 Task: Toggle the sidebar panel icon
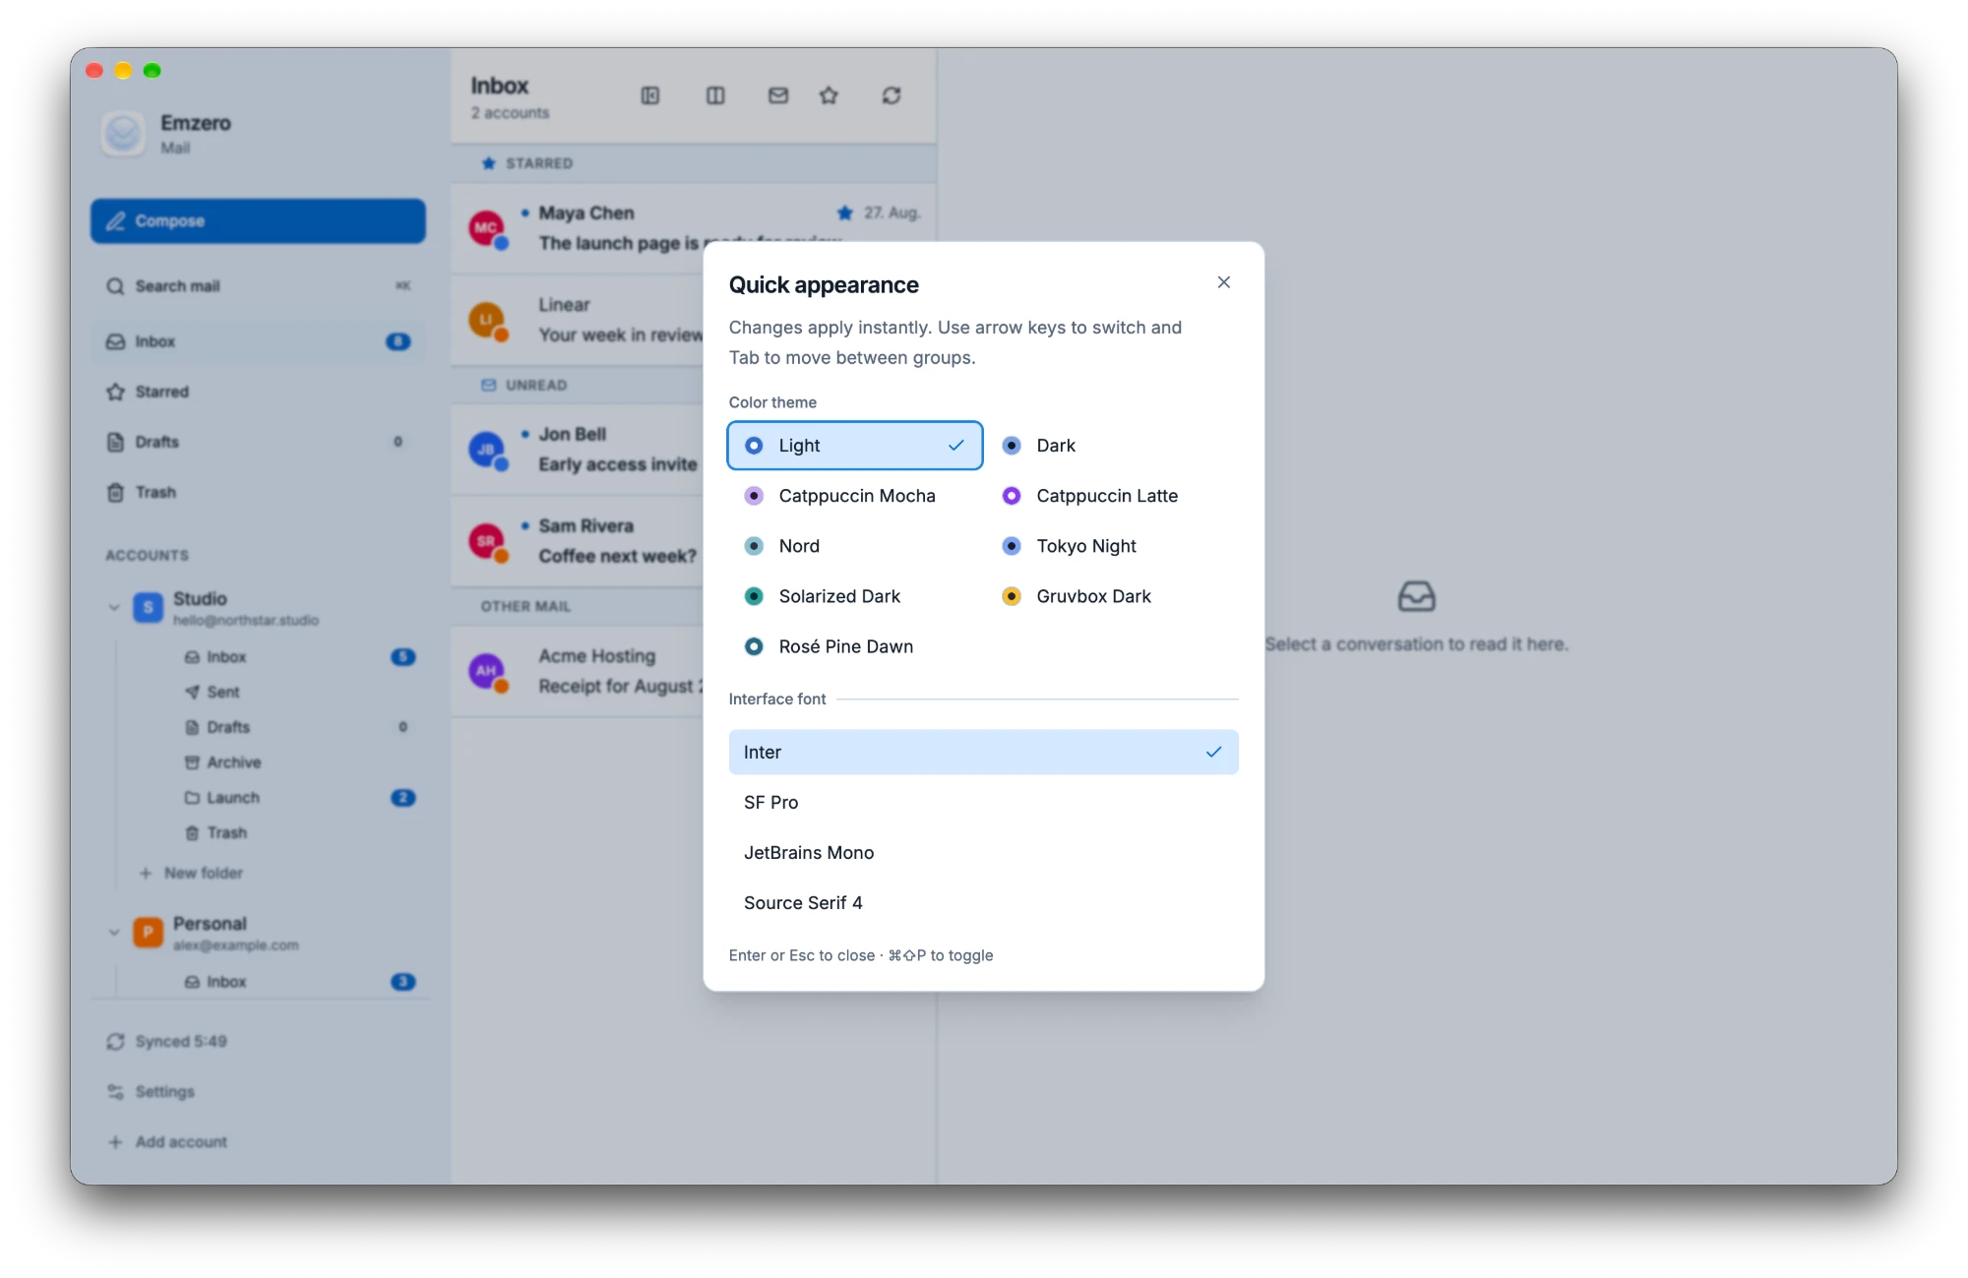click(x=650, y=95)
